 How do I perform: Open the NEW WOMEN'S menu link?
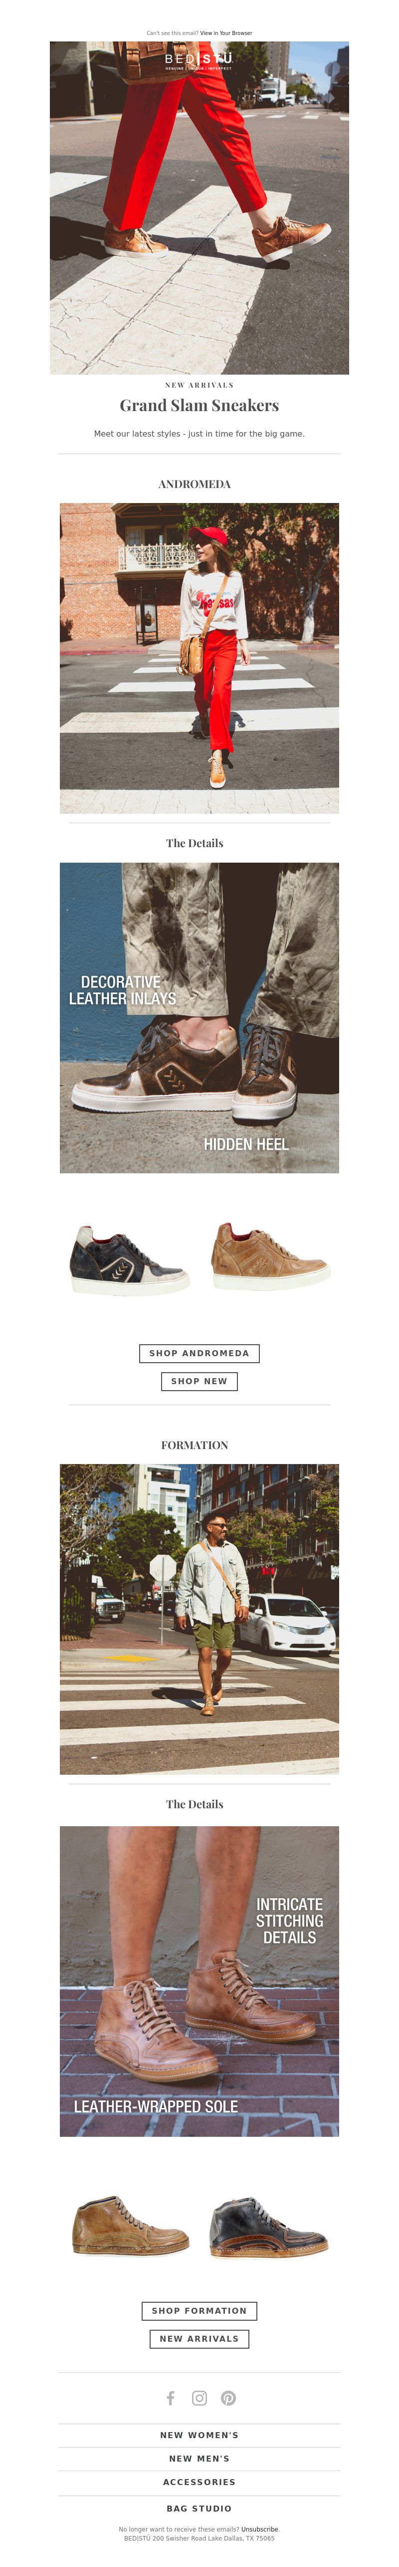199,2435
